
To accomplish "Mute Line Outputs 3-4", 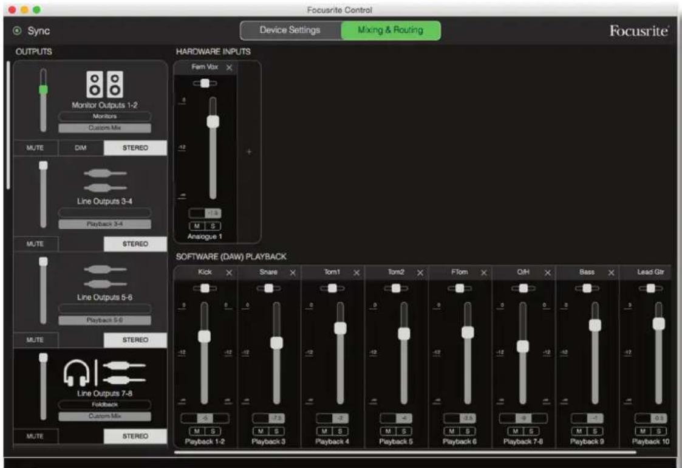I will [x=35, y=244].
